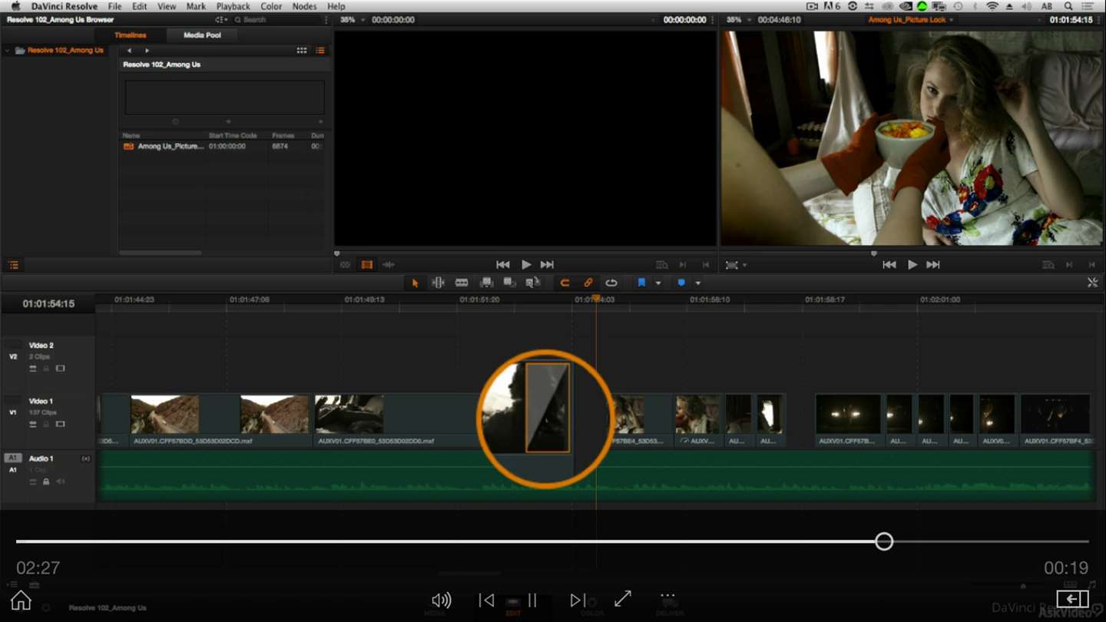
Task: Open the flag color dropdown arrow
Action: pyautogui.click(x=658, y=283)
